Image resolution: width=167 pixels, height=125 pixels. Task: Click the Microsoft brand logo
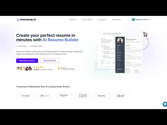tap(45, 96)
